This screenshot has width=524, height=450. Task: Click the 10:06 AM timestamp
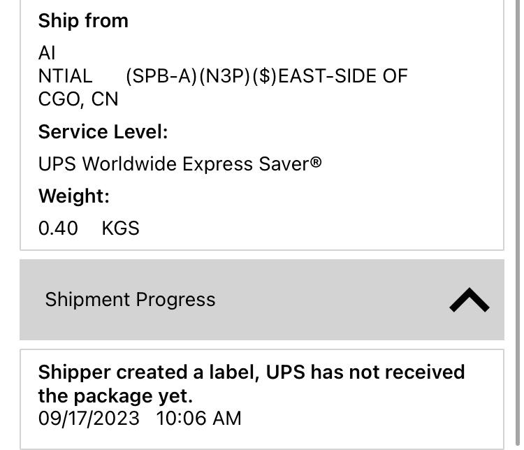[x=198, y=419]
